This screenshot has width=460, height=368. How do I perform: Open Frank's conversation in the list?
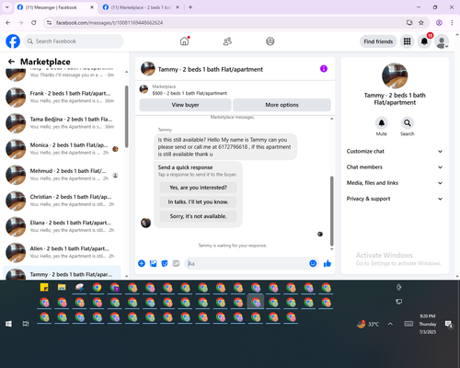click(62, 98)
